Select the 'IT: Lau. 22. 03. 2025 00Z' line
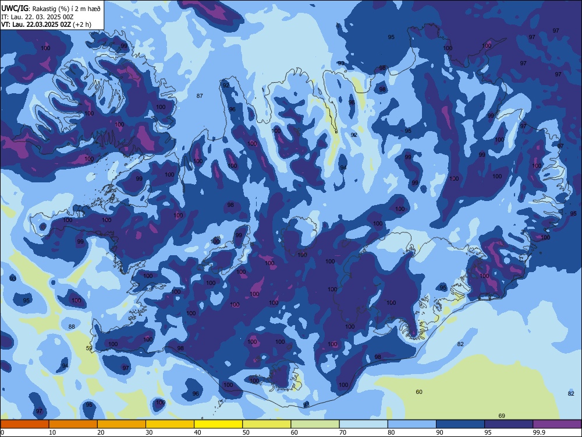 pos(37,17)
